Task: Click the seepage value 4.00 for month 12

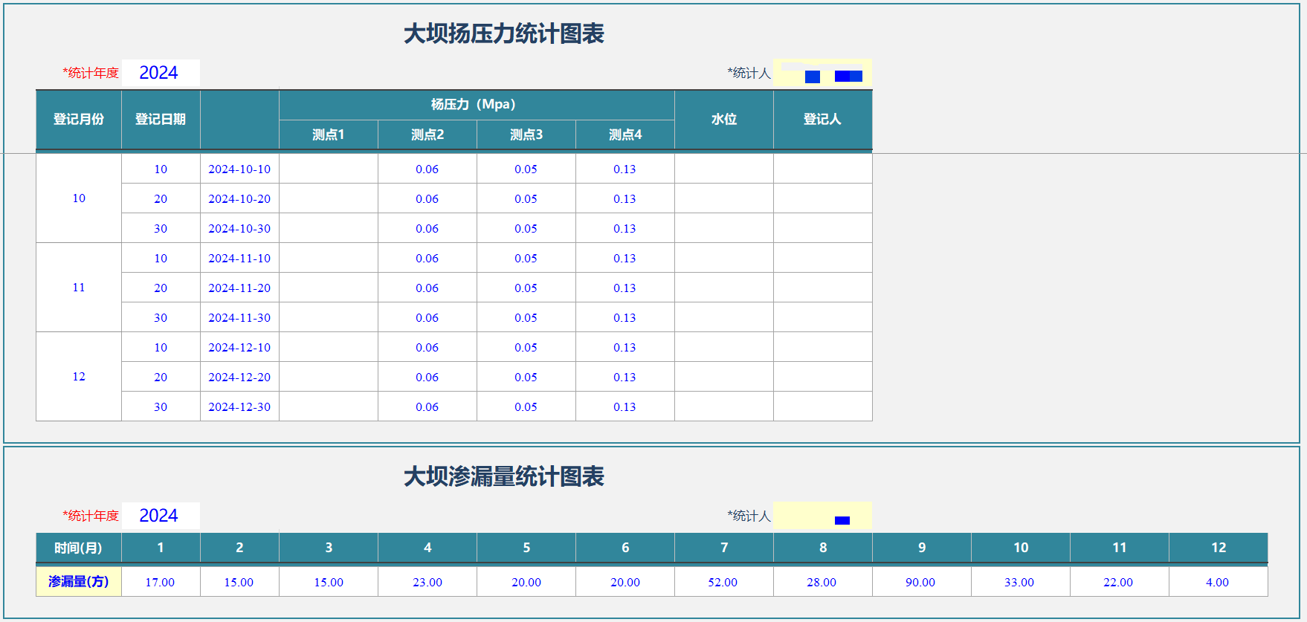Action: pyautogui.click(x=1217, y=583)
